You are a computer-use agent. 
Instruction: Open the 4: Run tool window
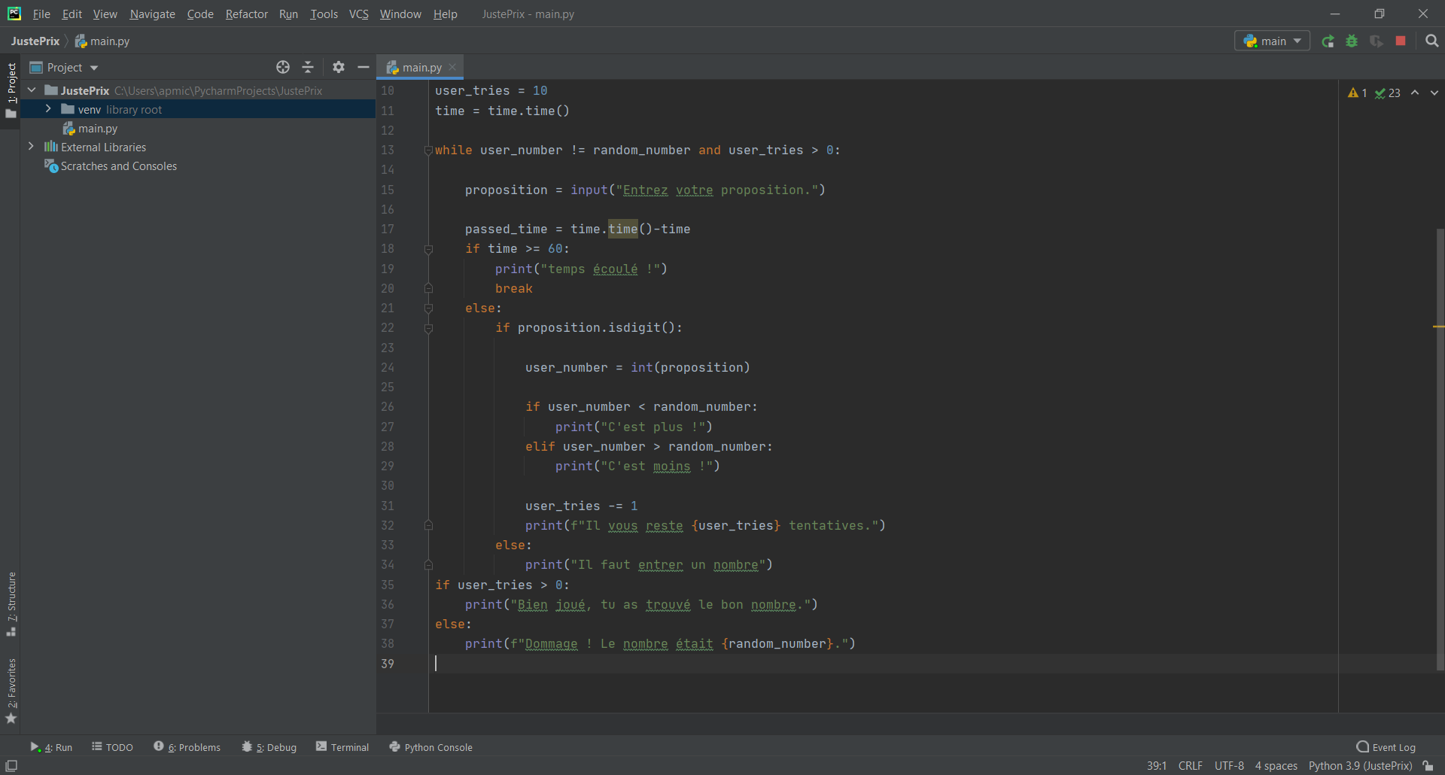click(51, 747)
